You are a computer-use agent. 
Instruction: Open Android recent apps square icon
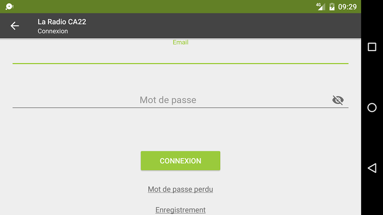click(x=372, y=47)
